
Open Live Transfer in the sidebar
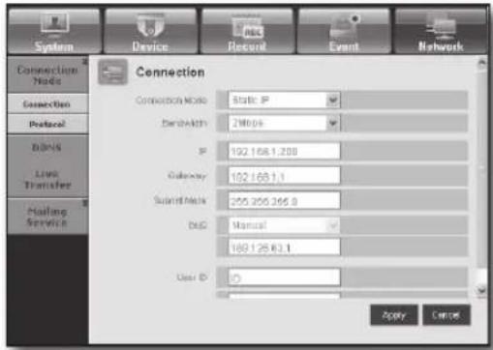point(47,180)
